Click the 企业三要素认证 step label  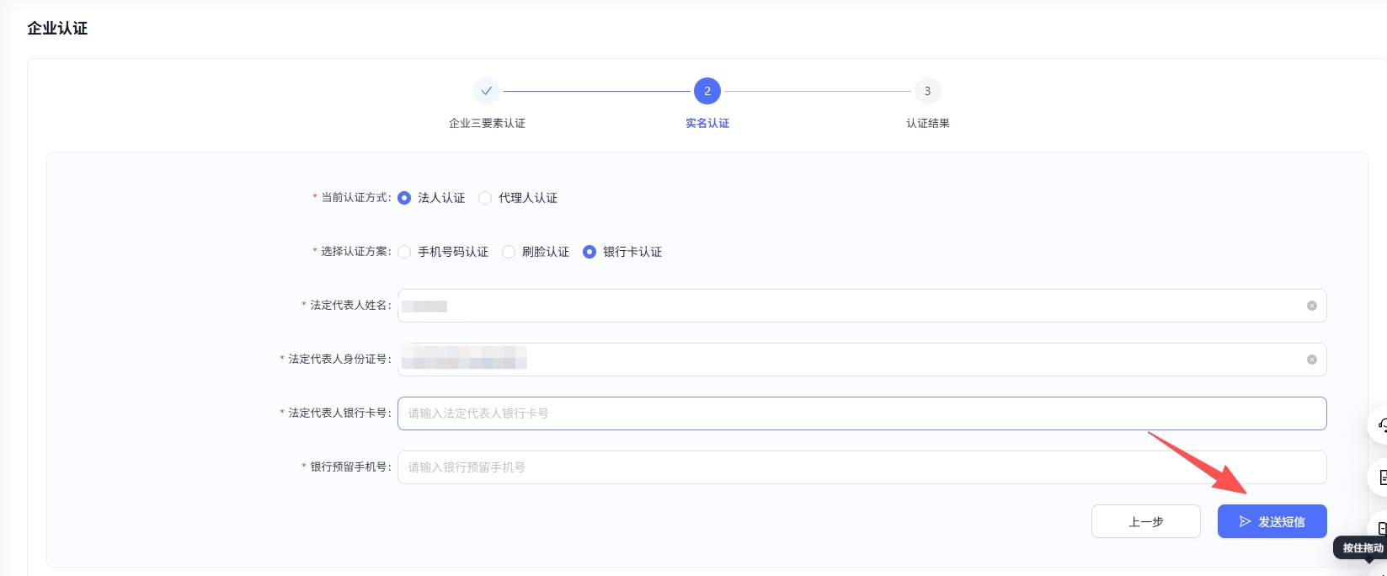[487, 123]
